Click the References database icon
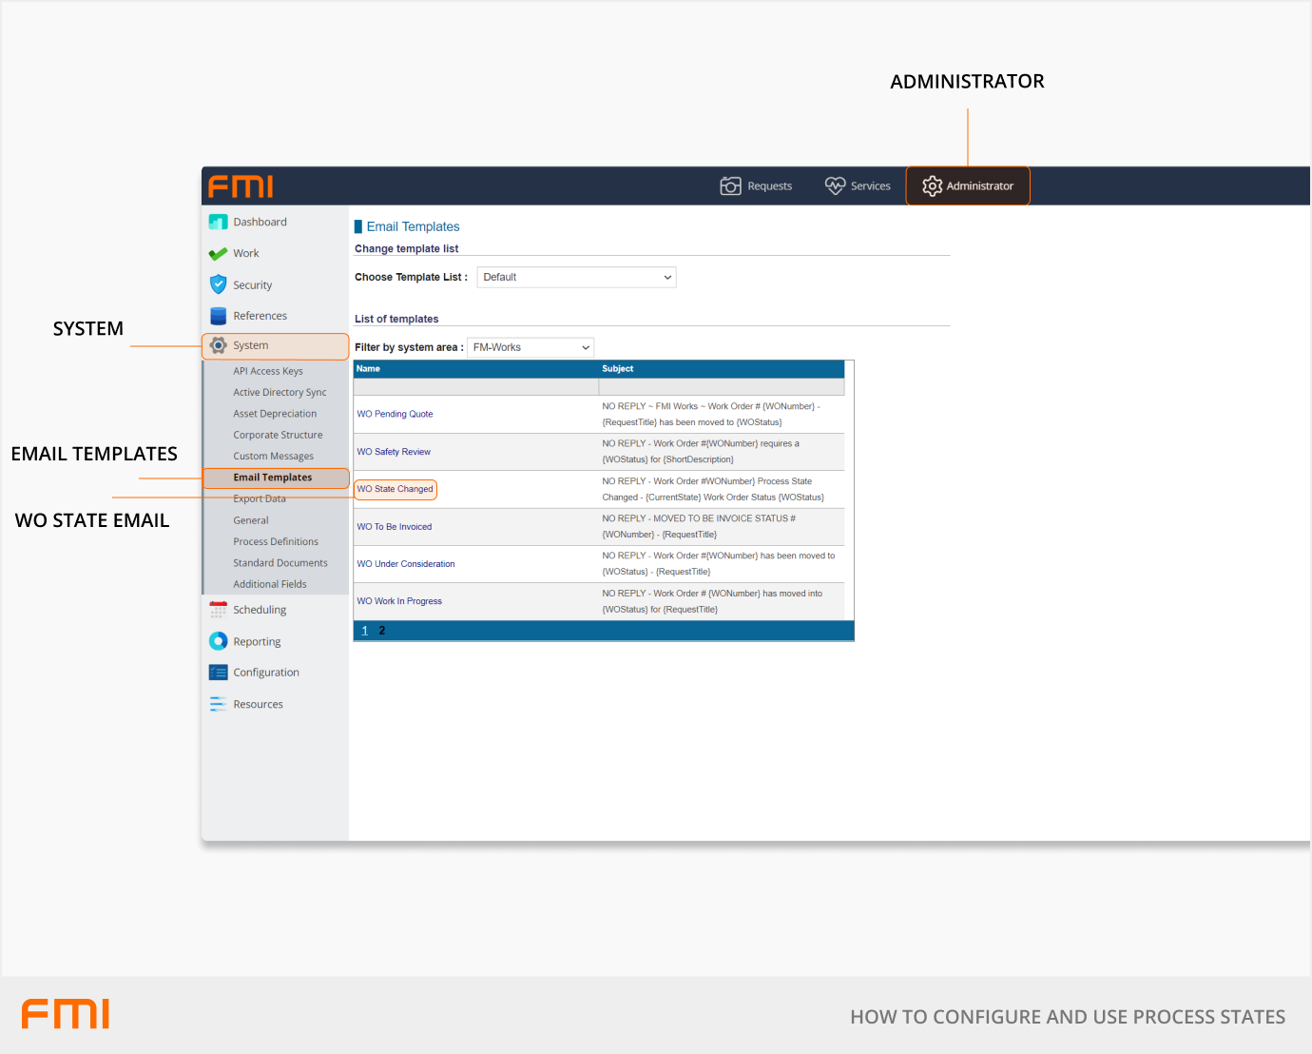The image size is (1312, 1054). [x=218, y=316]
